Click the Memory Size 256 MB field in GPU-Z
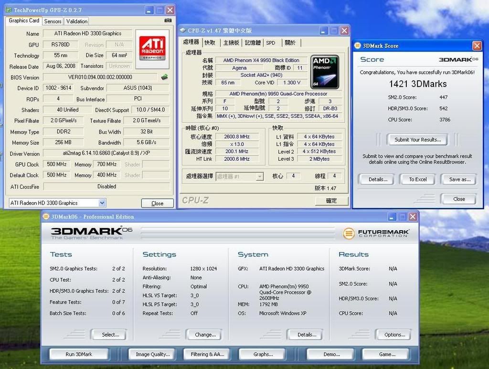The width and height of the screenshot is (489, 369). tap(64, 142)
